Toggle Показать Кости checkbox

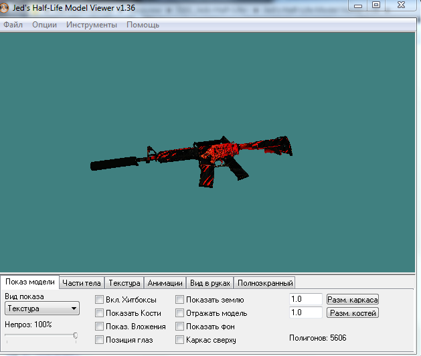99,313
